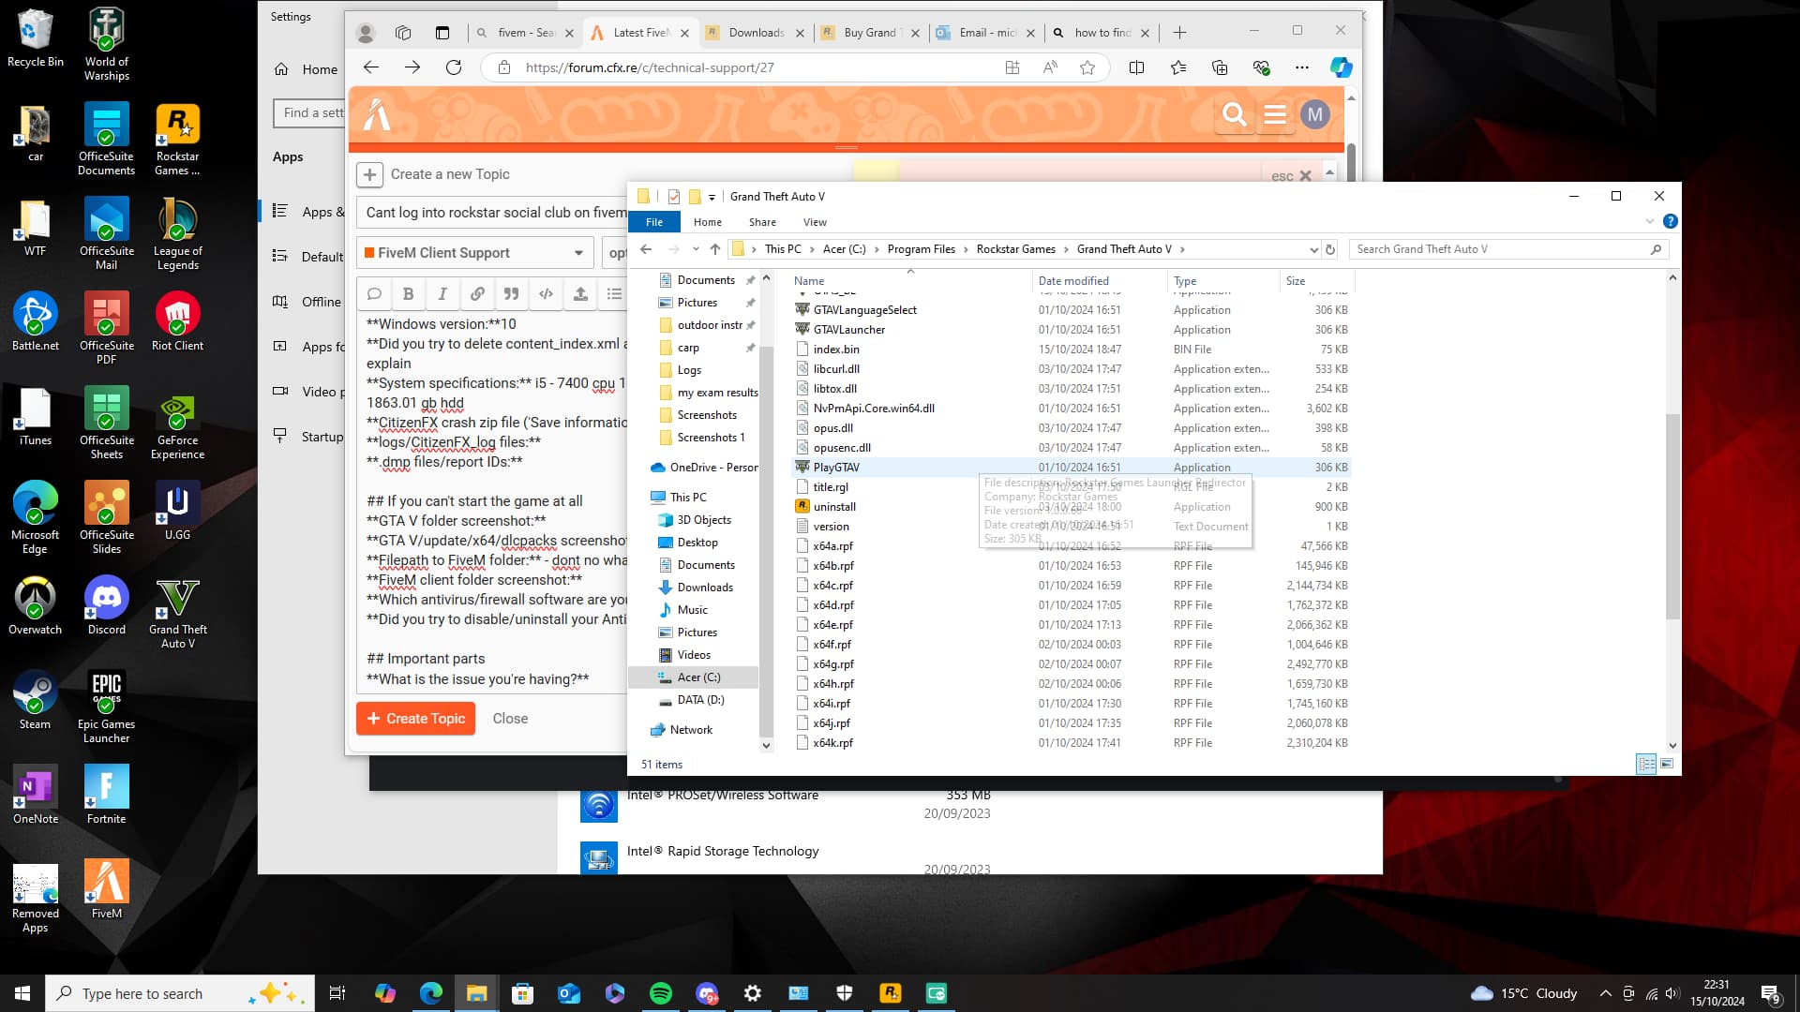Click the Explorer file list scrollbar

point(1672,516)
